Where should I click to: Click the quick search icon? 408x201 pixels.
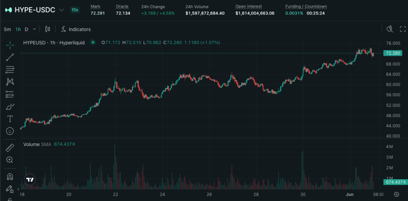(390, 29)
